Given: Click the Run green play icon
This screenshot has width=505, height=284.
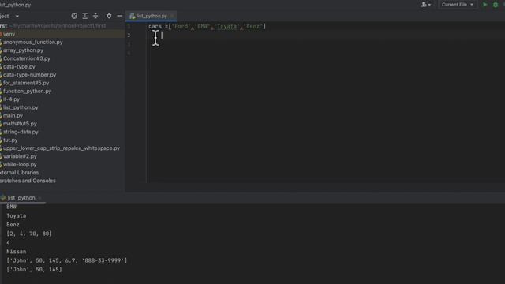Looking at the screenshot, I should tap(484, 5).
